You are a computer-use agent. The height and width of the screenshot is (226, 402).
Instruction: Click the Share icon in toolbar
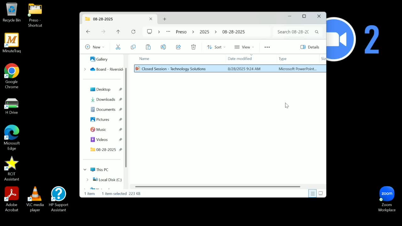178,47
